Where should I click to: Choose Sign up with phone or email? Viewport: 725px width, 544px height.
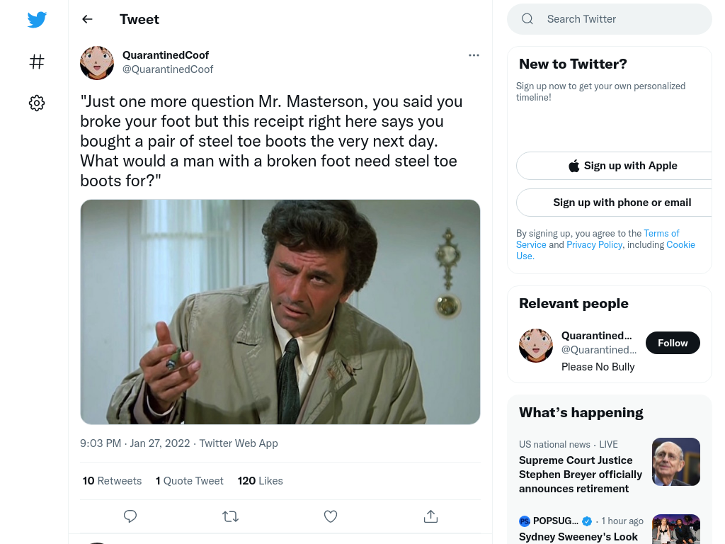point(622,203)
